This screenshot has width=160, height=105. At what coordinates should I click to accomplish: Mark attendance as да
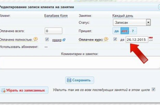point(116,31)
